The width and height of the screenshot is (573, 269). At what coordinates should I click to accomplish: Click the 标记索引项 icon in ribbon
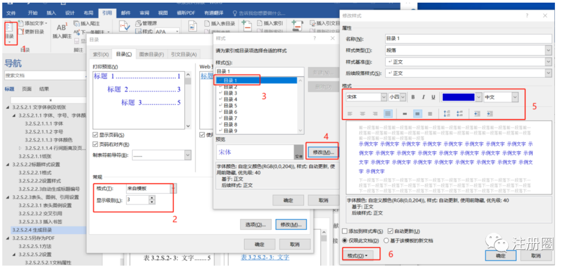247,26
